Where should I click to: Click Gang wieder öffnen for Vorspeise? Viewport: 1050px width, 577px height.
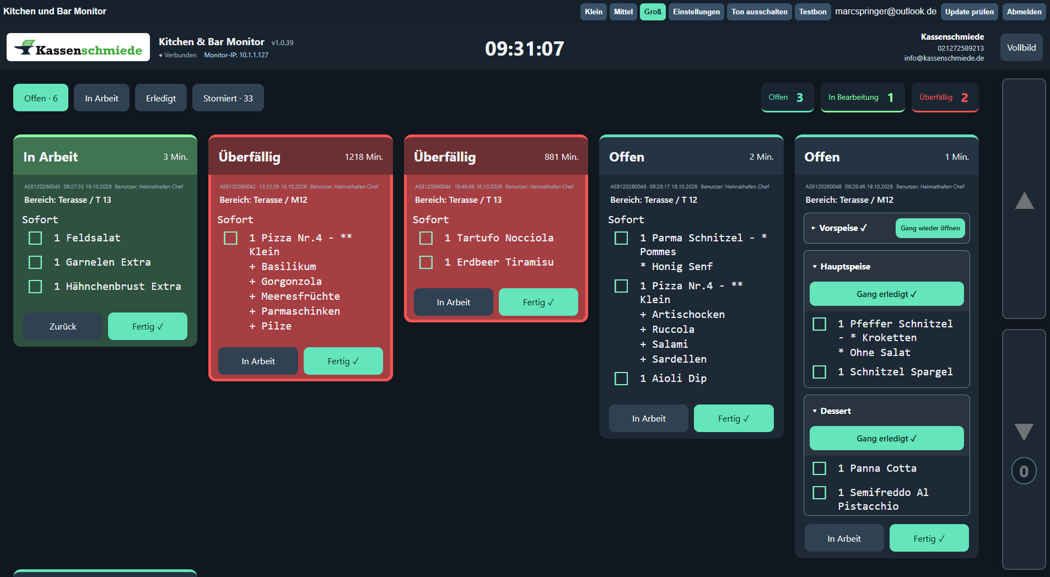coord(930,228)
